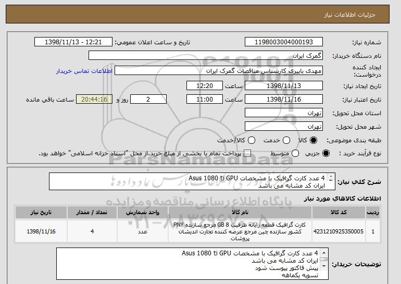The height and width of the screenshot is (284, 401).
Task: Click the announcement date field 1398/11/13 - 12:21
Action: (x=73, y=42)
